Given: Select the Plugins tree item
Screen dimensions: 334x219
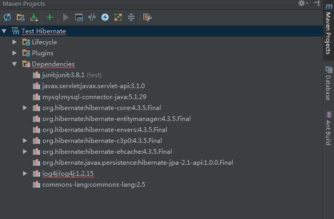Looking at the screenshot, I should 42,53.
